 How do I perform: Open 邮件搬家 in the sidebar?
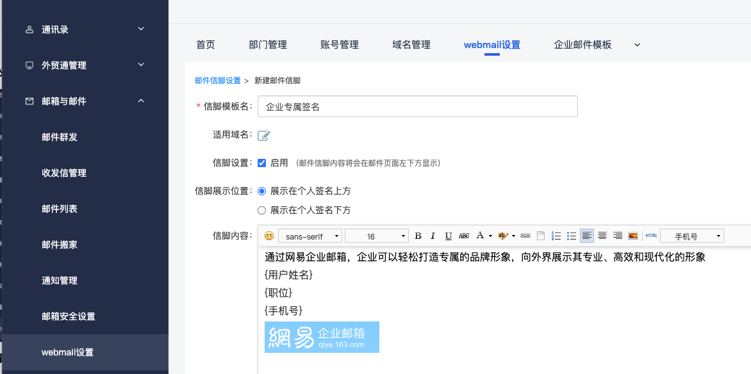[60, 245]
